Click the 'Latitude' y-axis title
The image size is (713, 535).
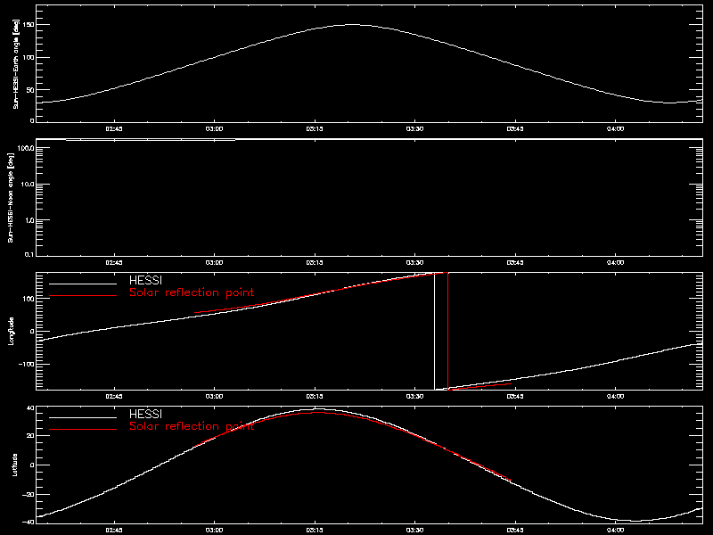[15, 465]
